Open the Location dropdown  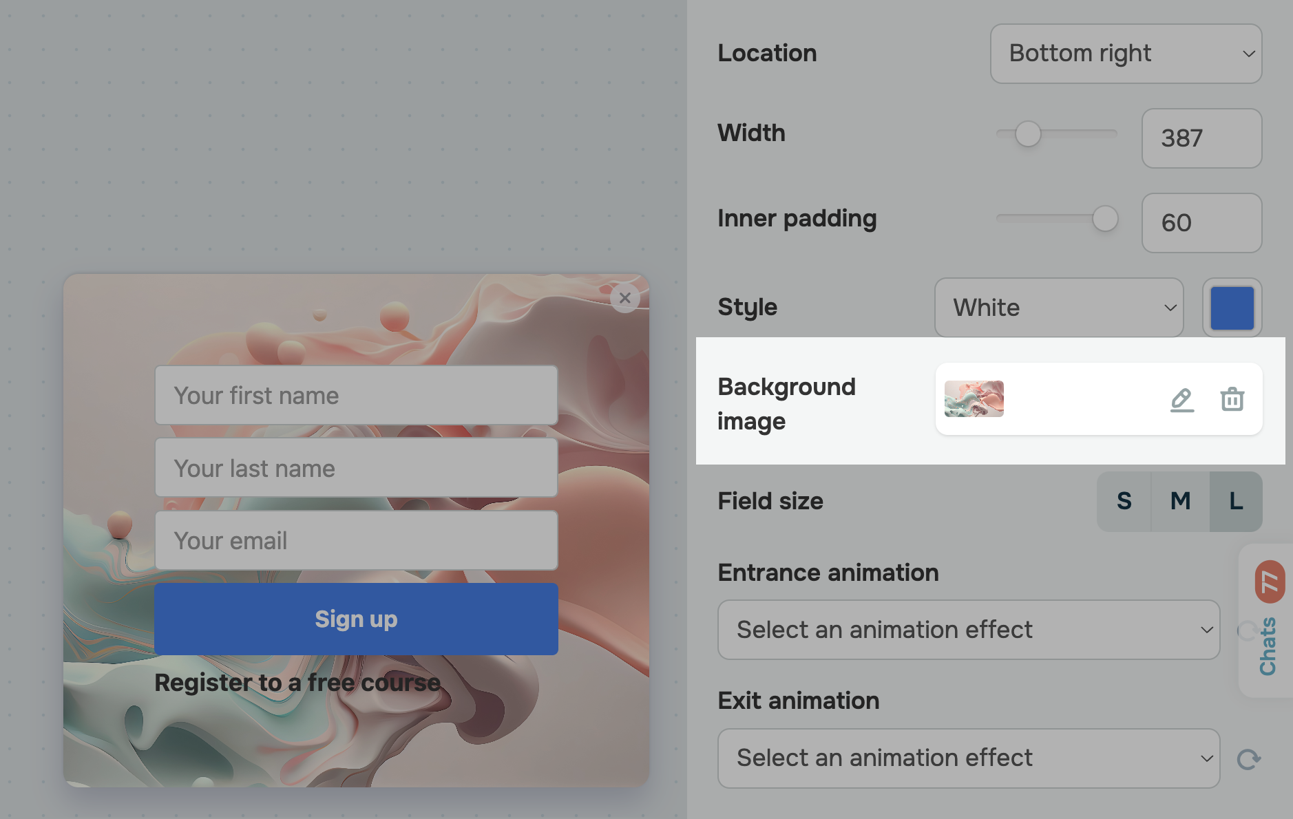click(x=1126, y=54)
